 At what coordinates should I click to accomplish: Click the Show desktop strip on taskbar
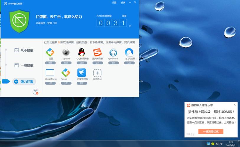(x=239, y=144)
